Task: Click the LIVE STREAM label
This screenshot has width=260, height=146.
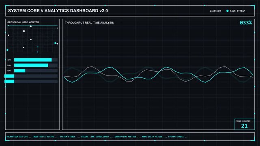Action: tap(237, 11)
